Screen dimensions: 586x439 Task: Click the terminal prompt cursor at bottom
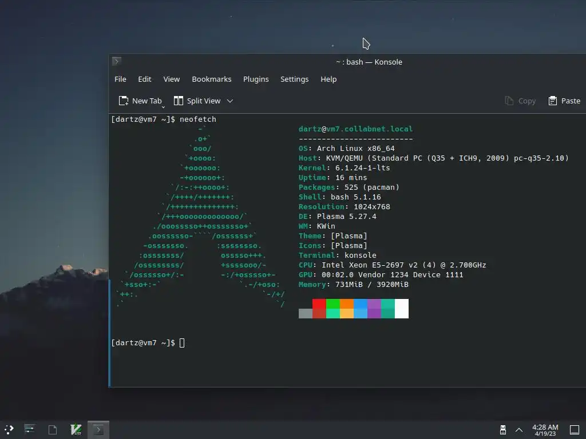[x=182, y=343]
